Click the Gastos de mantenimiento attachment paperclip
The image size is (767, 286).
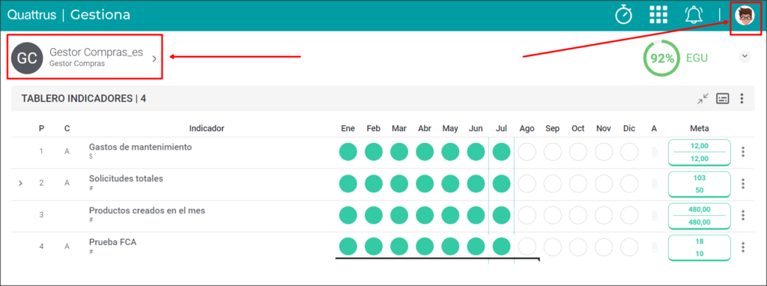point(655,152)
